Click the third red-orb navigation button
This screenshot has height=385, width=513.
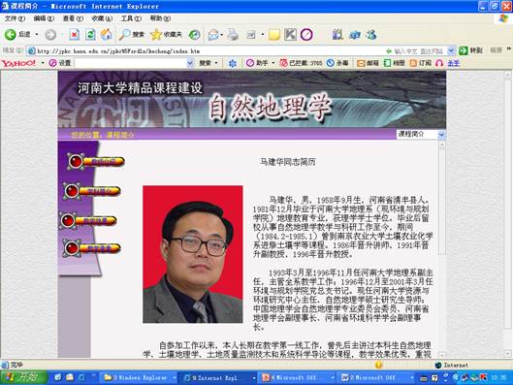[x=87, y=221]
